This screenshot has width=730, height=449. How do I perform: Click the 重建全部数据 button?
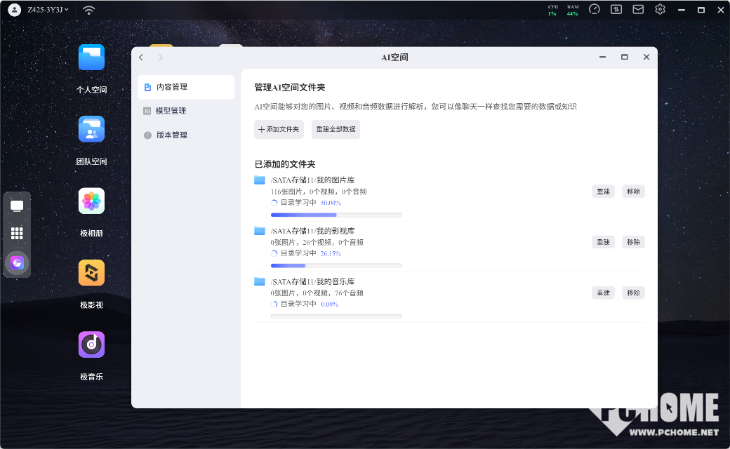pyautogui.click(x=336, y=129)
